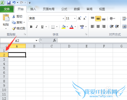Click 剪切 (Cut)
The width and height of the screenshot is (127, 100).
coord(17,16)
